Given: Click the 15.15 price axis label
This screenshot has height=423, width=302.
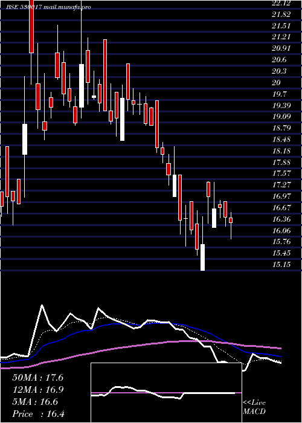Looking at the screenshot, I should pos(281,265).
